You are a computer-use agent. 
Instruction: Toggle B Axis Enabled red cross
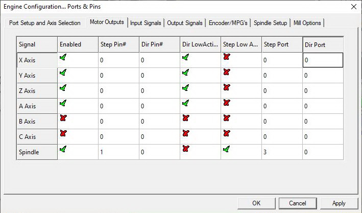[63, 119]
